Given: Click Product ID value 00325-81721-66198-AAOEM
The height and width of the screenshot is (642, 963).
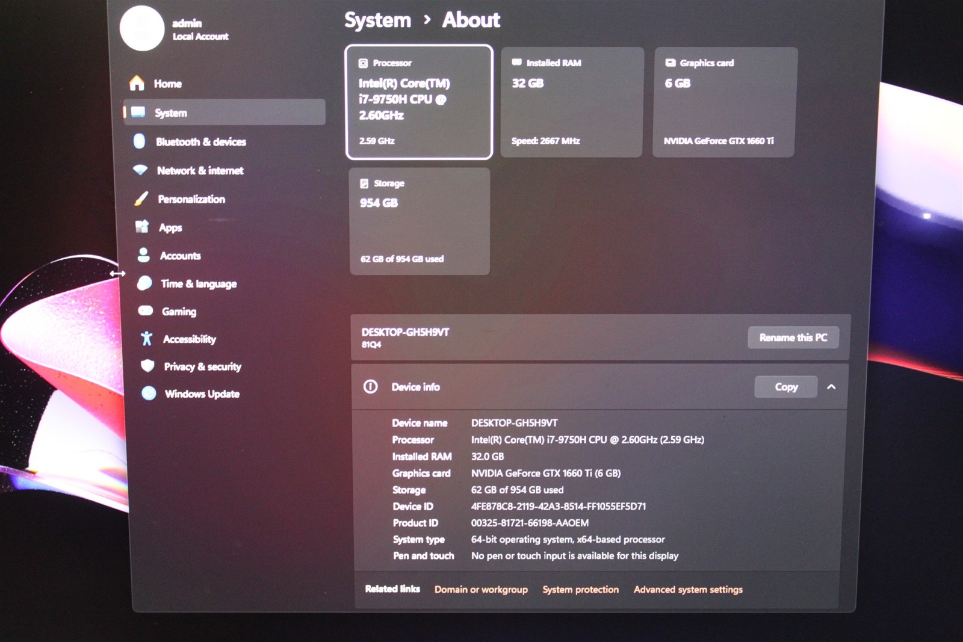Looking at the screenshot, I should pos(530,523).
